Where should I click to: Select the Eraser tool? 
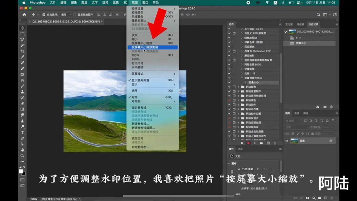22,103
